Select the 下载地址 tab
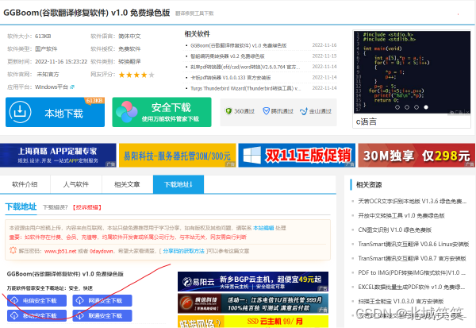Screen dimensions: 476x328 click(178, 184)
